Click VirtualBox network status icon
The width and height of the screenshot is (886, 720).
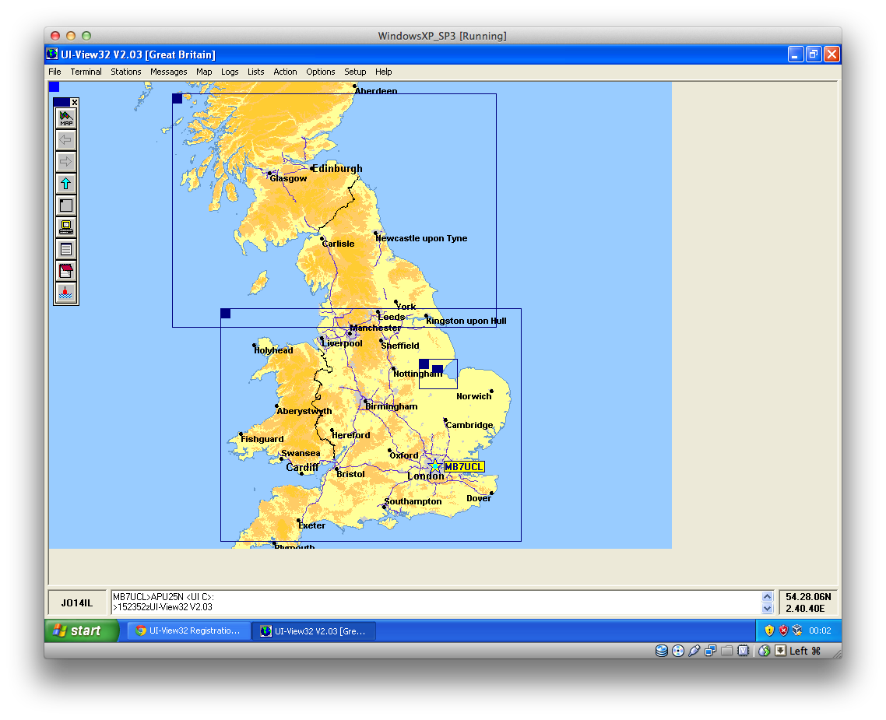pyautogui.click(x=710, y=651)
